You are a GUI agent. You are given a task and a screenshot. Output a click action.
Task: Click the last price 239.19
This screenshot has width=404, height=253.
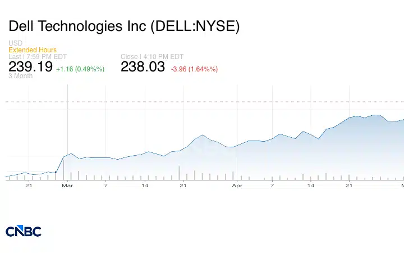point(31,66)
